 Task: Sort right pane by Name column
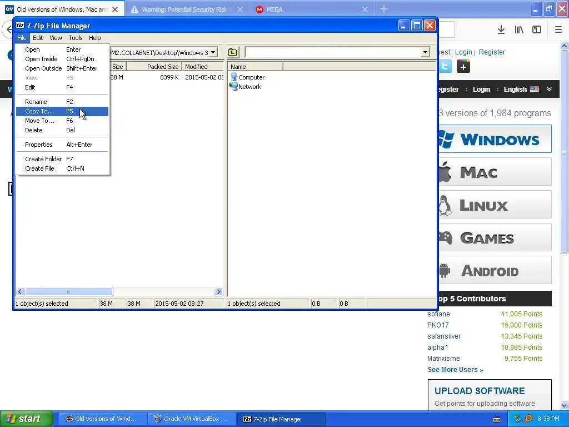255,67
